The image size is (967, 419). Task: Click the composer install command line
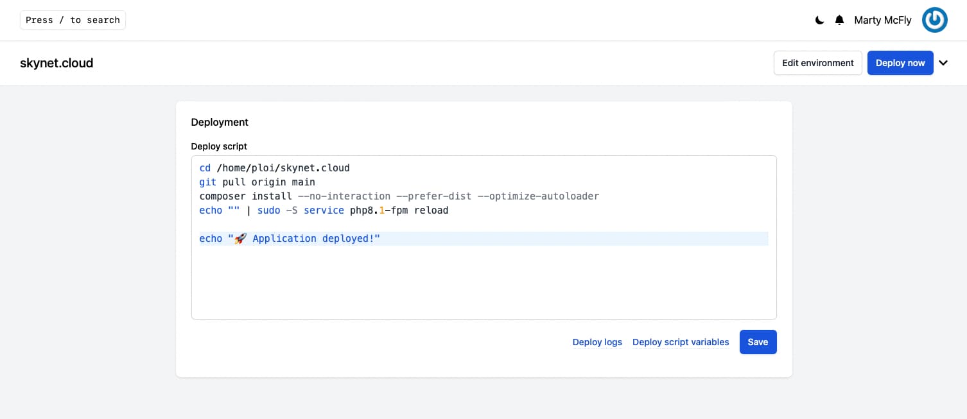(398, 196)
